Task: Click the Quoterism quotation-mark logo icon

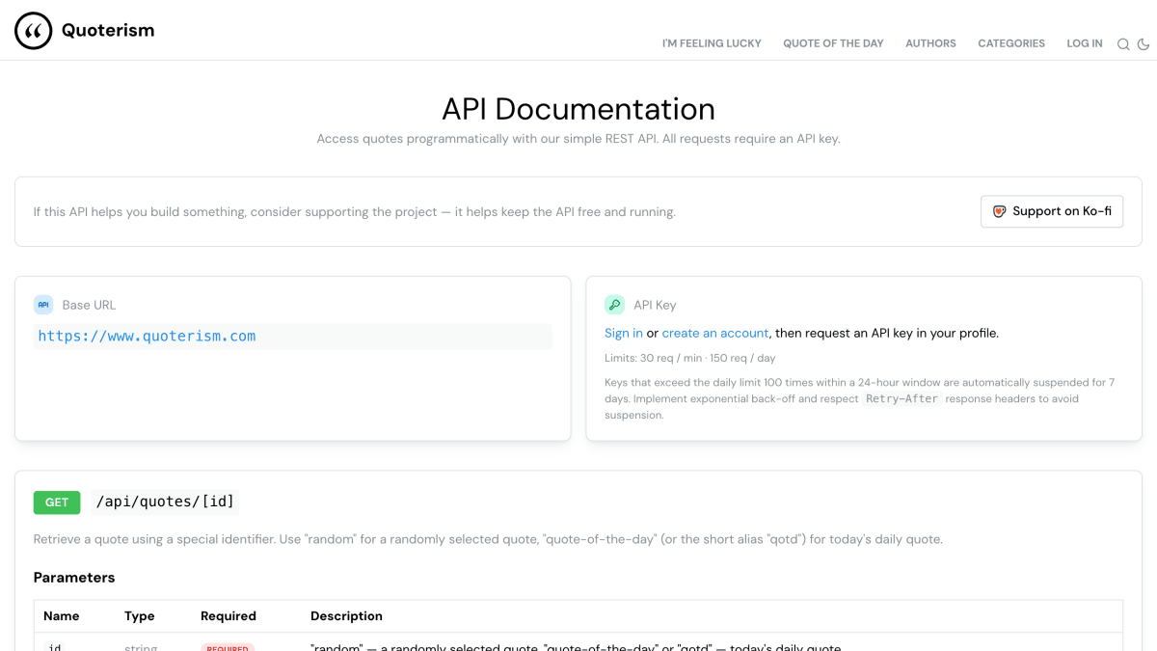Action: [x=33, y=31]
